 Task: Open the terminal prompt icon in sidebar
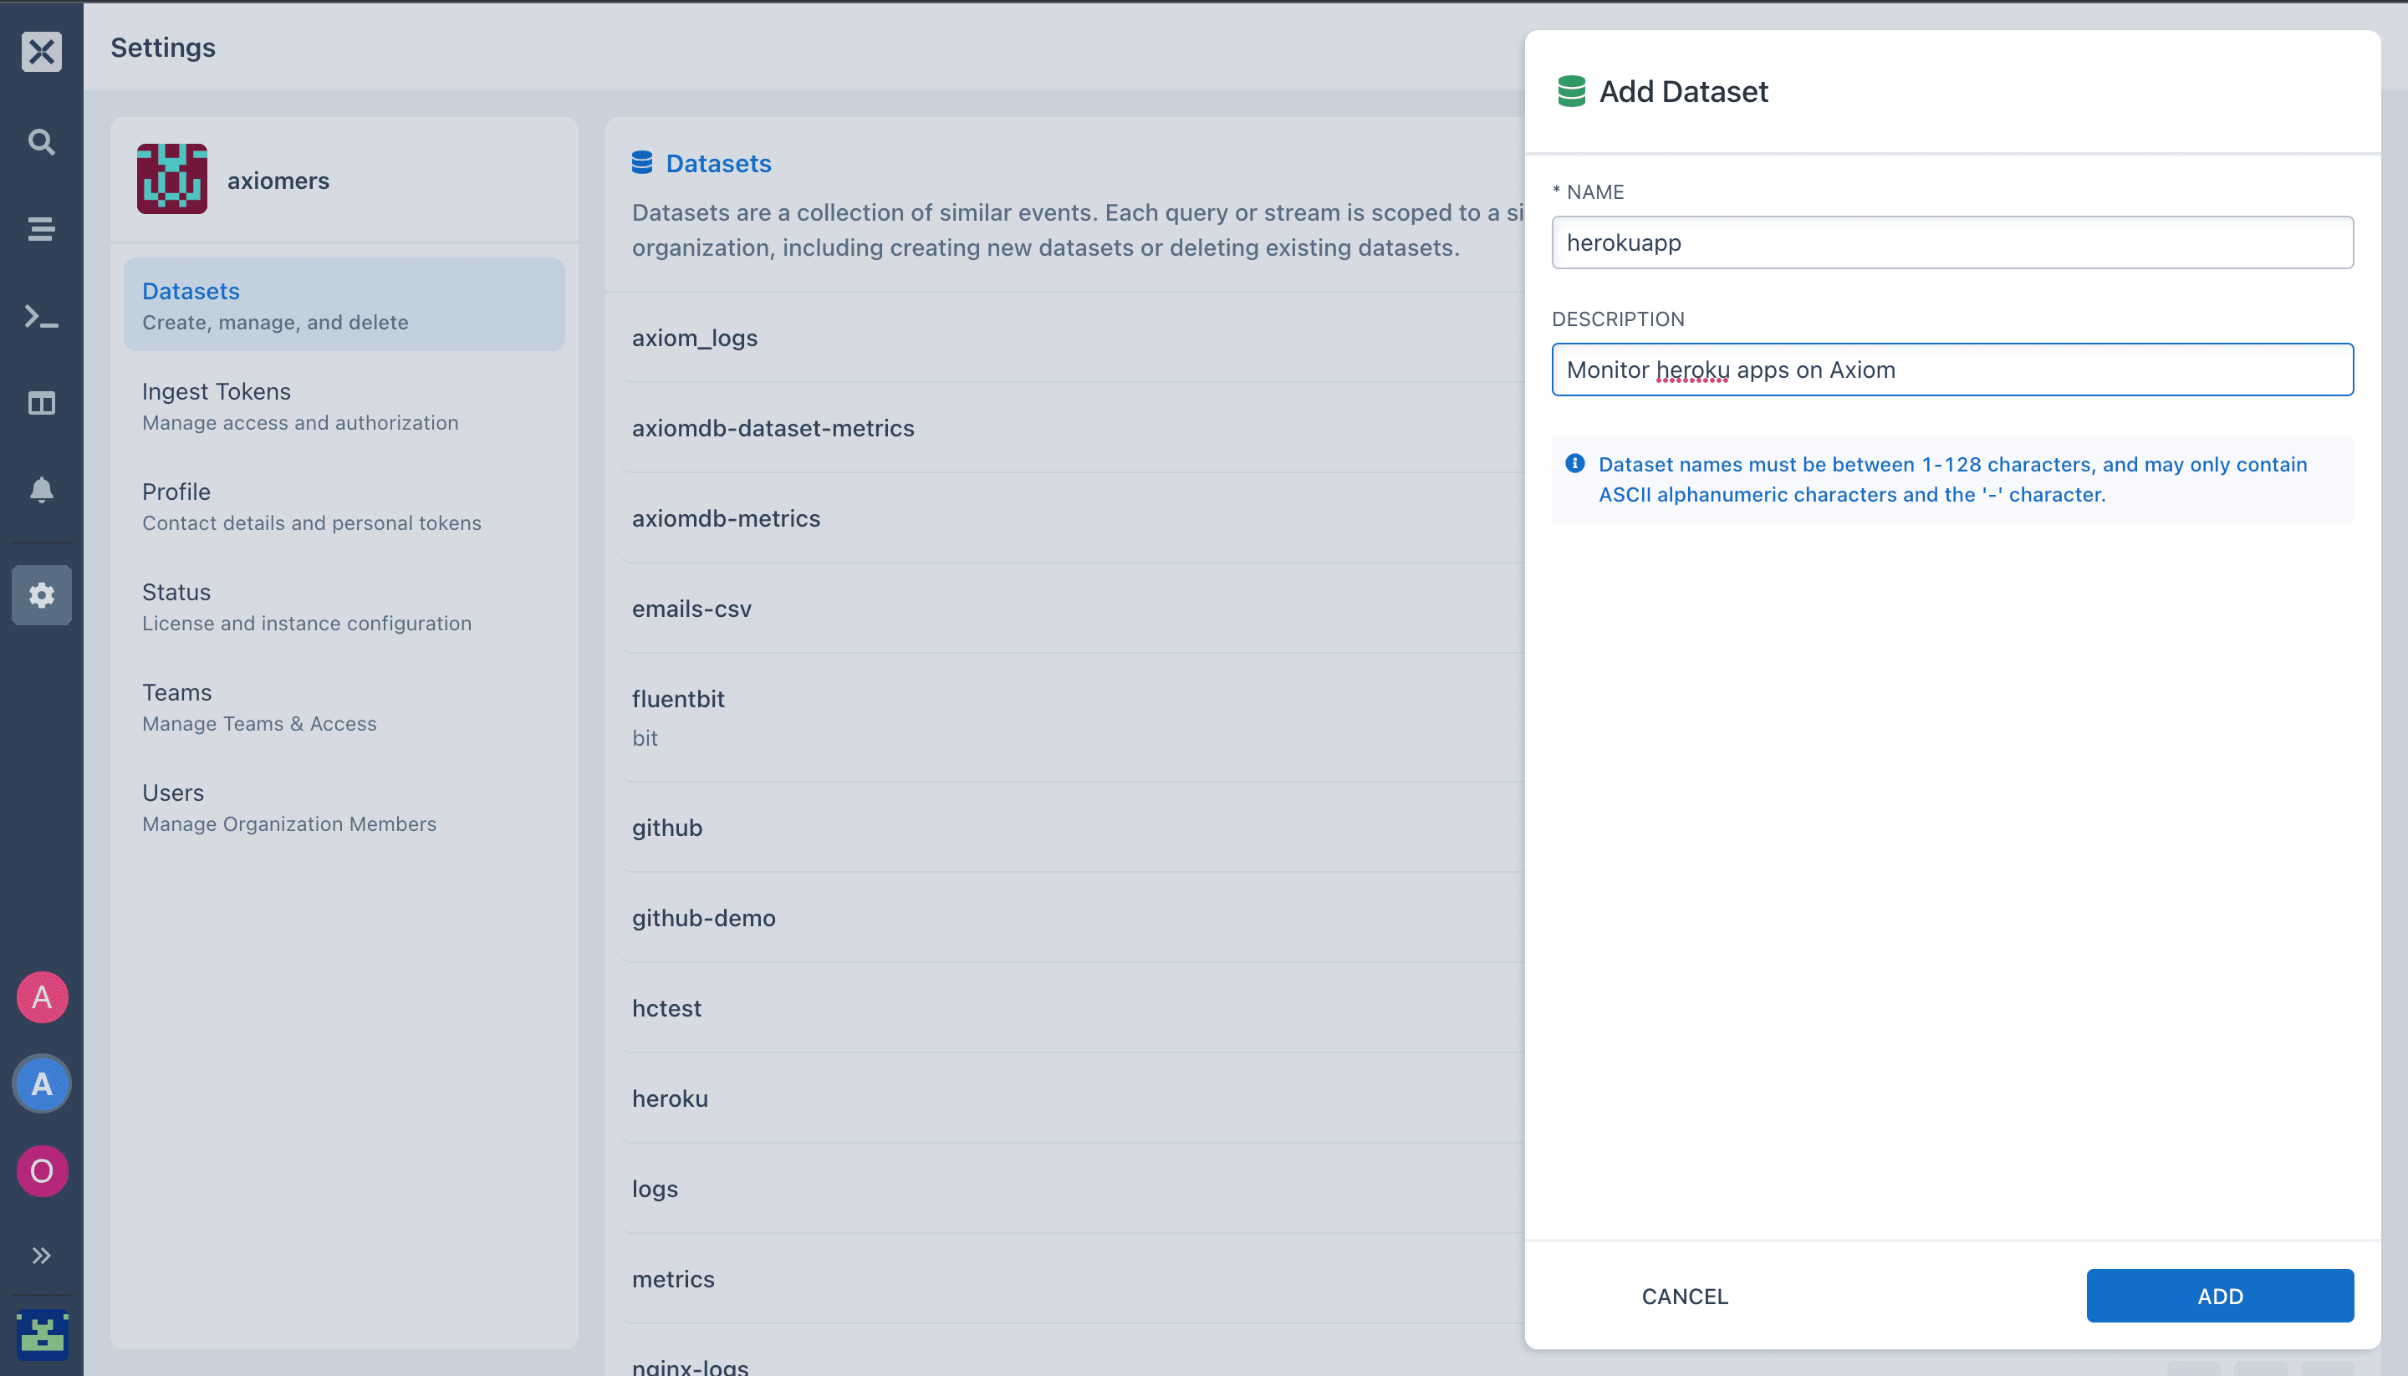click(x=42, y=317)
